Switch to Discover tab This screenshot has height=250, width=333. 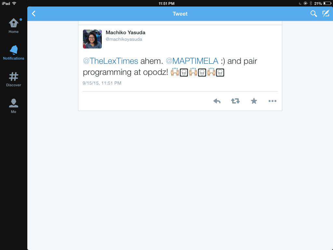[14, 79]
